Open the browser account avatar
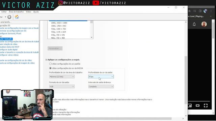The height and width of the screenshot is (121, 216). click(x=204, y=24)
